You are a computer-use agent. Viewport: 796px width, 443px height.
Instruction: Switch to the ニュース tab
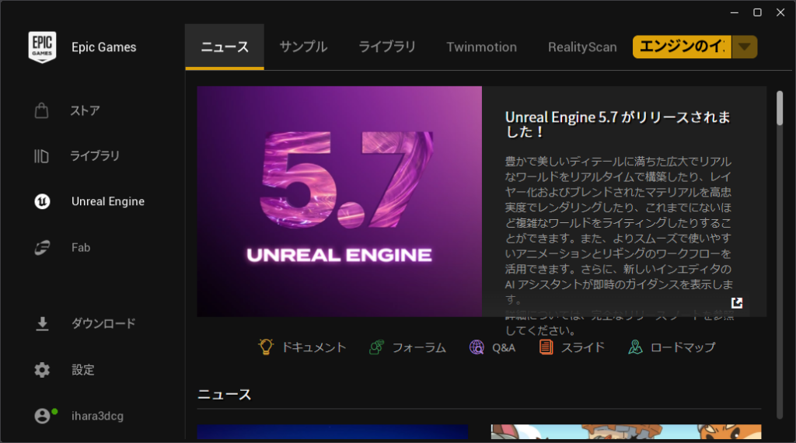(225, 47)
